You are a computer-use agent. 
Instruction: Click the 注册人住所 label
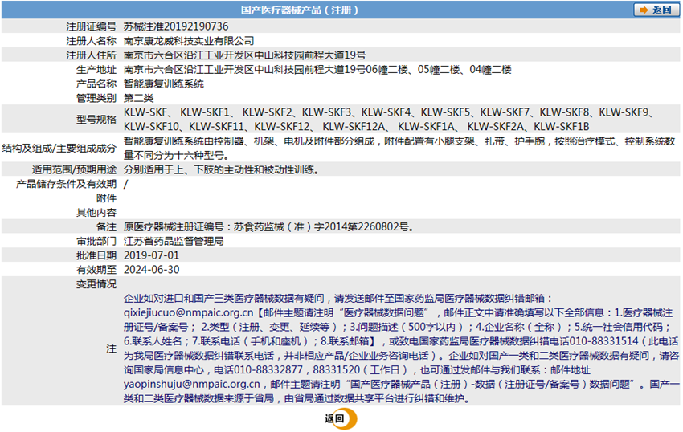tap(91, 55)
